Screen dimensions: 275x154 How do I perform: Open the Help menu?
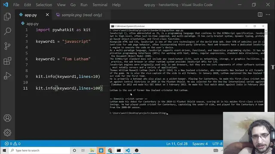click(116, 5)
